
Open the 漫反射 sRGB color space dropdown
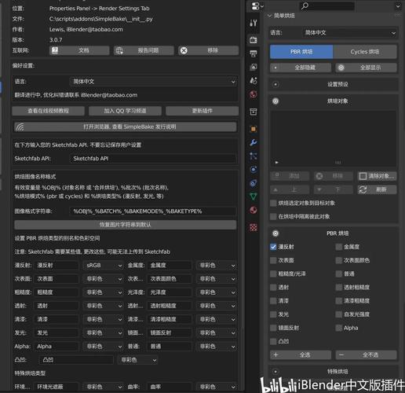(104, 266)
